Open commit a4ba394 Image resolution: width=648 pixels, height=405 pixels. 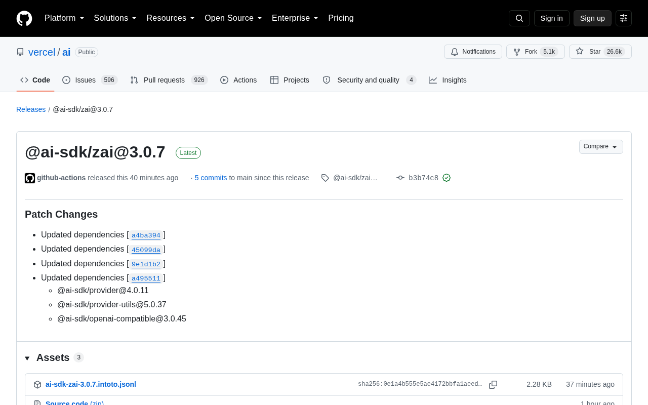pyautogui.click(x=146, y=235)
